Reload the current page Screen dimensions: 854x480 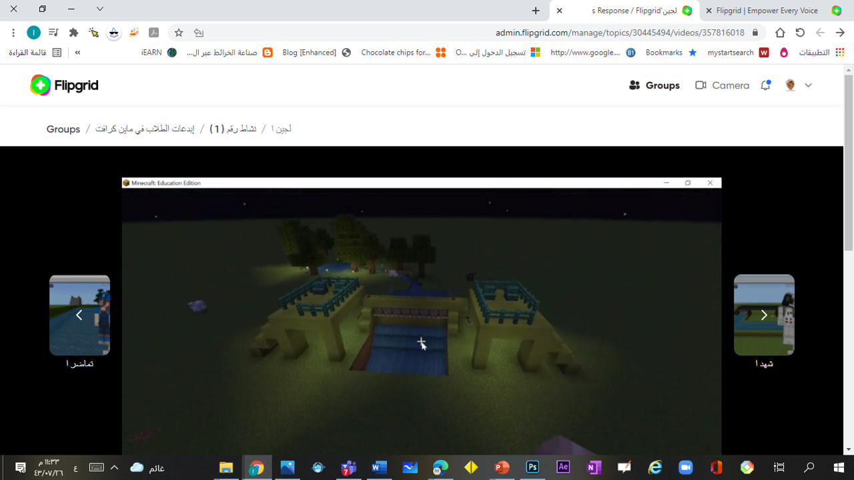point(800,33)
